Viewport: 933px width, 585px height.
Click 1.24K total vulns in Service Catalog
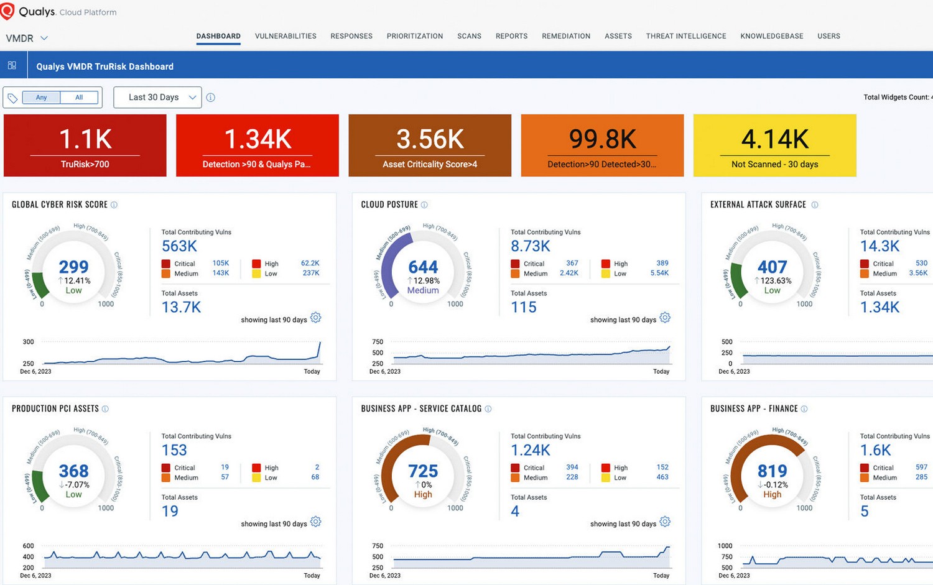point(531,450)
